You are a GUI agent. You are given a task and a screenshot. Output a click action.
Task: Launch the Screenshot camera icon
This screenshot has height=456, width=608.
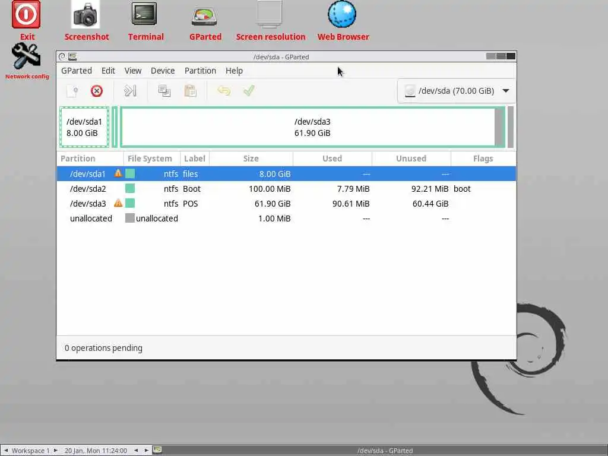[85, 15]
